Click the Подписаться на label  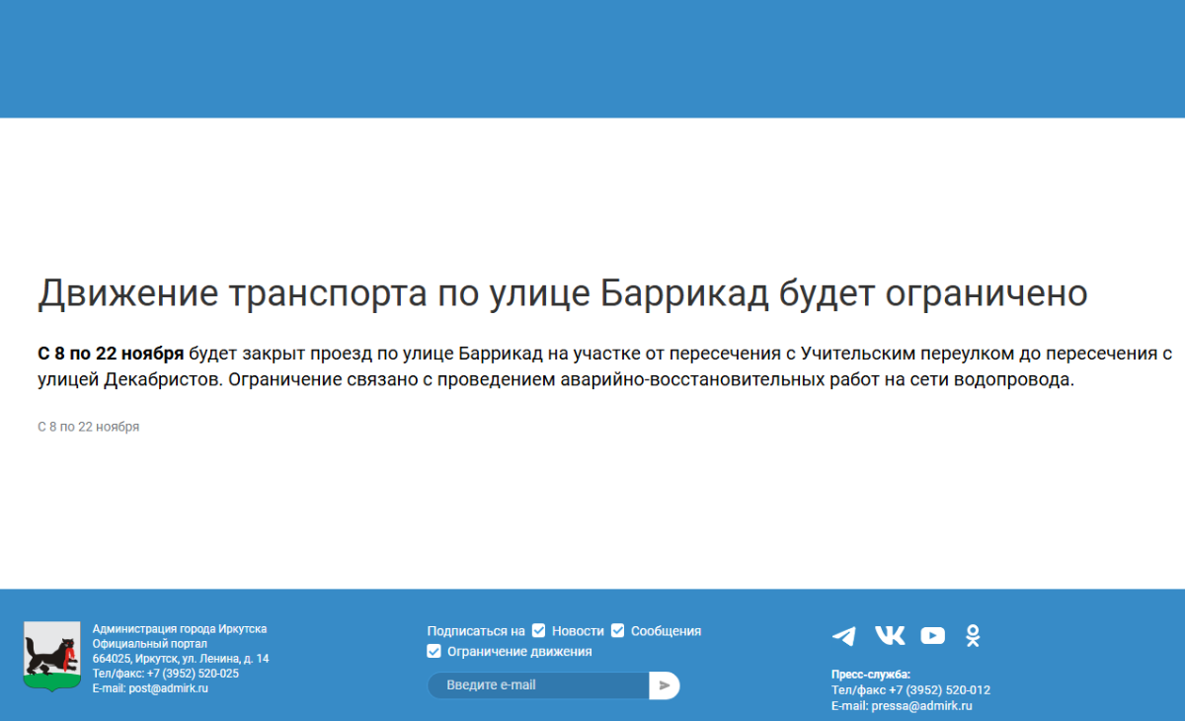point(475,631)
